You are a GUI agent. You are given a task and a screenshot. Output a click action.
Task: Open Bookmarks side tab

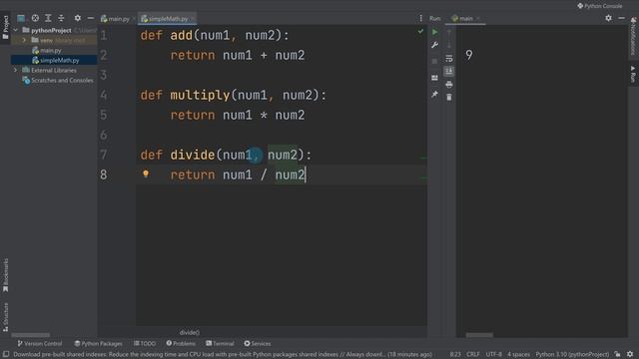[x=5, y=275]
